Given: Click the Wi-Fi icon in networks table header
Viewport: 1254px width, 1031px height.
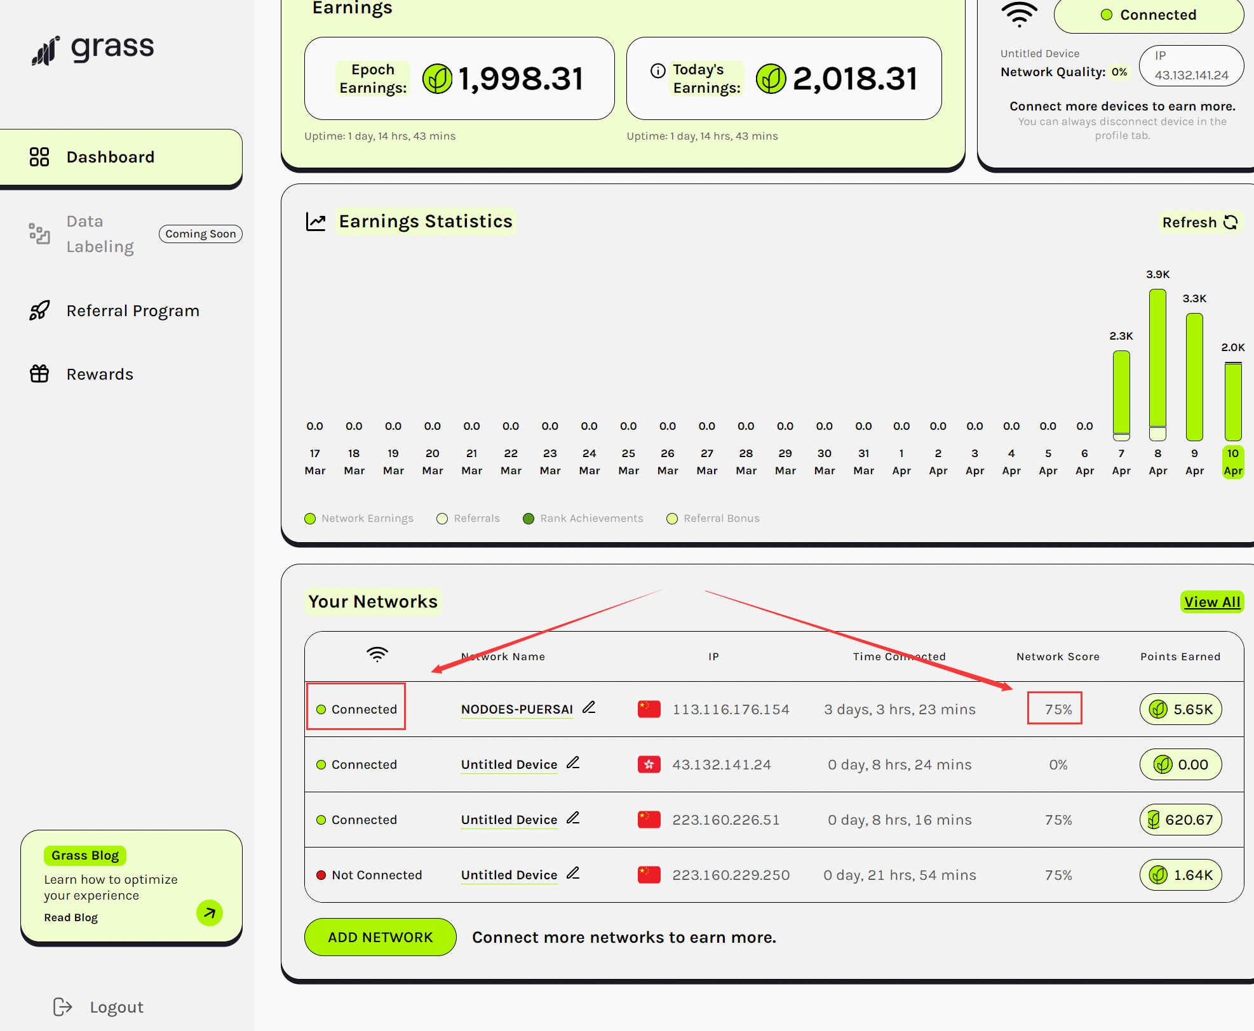Looking at the screenshot, I should click(x=377, y=655).
